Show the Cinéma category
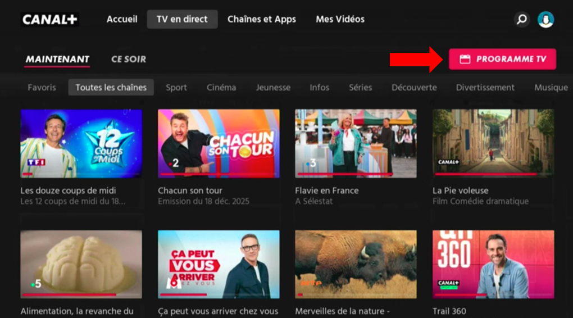The width and height of the screenshot is (573, 318). click(221, 88)
